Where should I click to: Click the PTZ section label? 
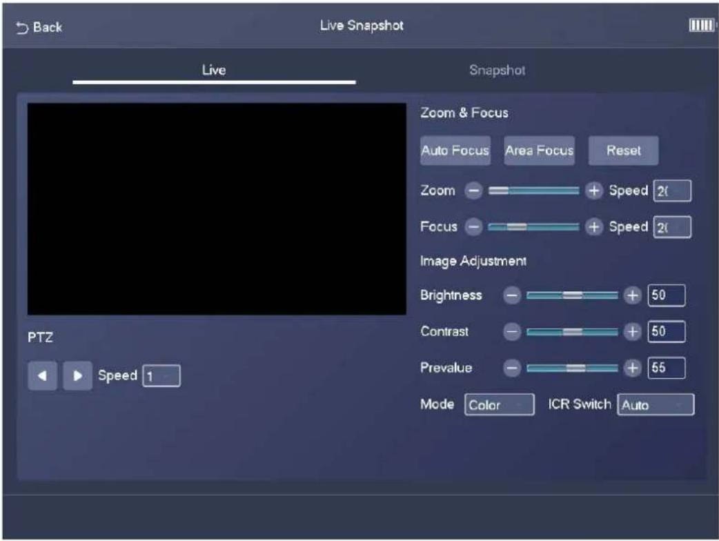pyautogui.click(x=40, y=337)
